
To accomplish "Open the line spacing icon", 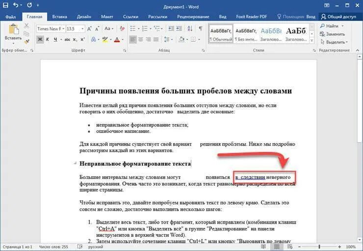I will coord(167,40).
